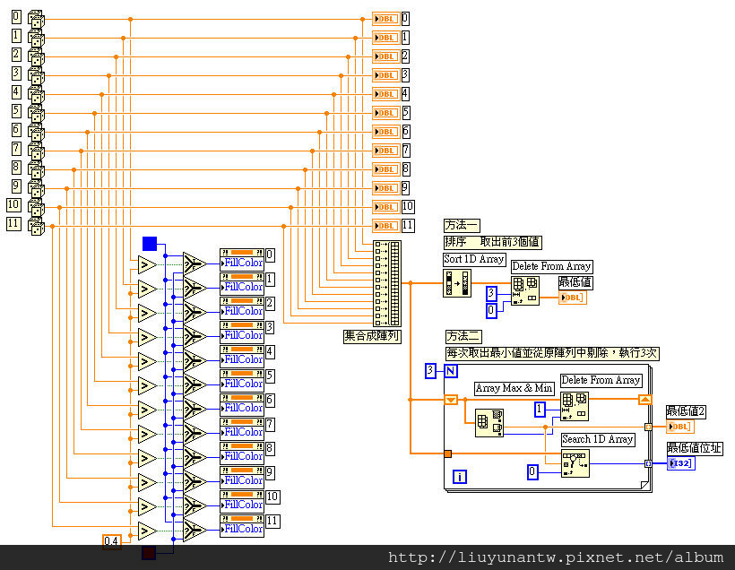Click the Select node feeding FillColor 0
This screenshot has height=570, width=735.
tap(195, 263)
